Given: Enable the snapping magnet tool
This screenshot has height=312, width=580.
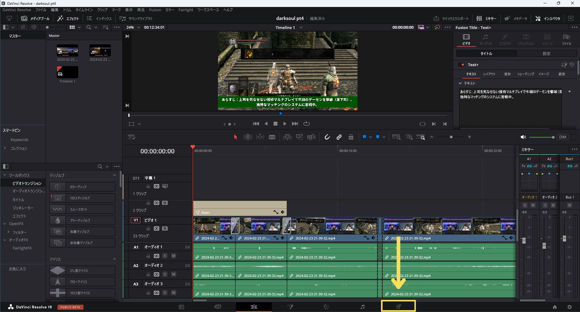Looking at the screenshot, I should (327, 137).
